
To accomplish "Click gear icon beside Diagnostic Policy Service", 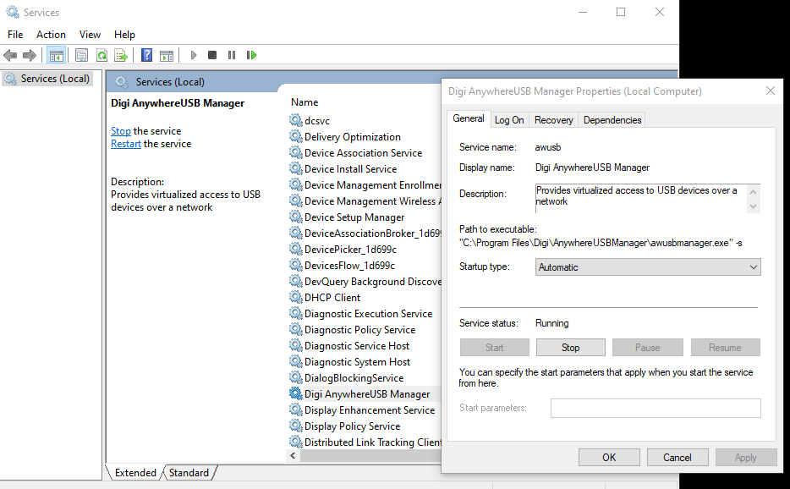I will point(296,330).
